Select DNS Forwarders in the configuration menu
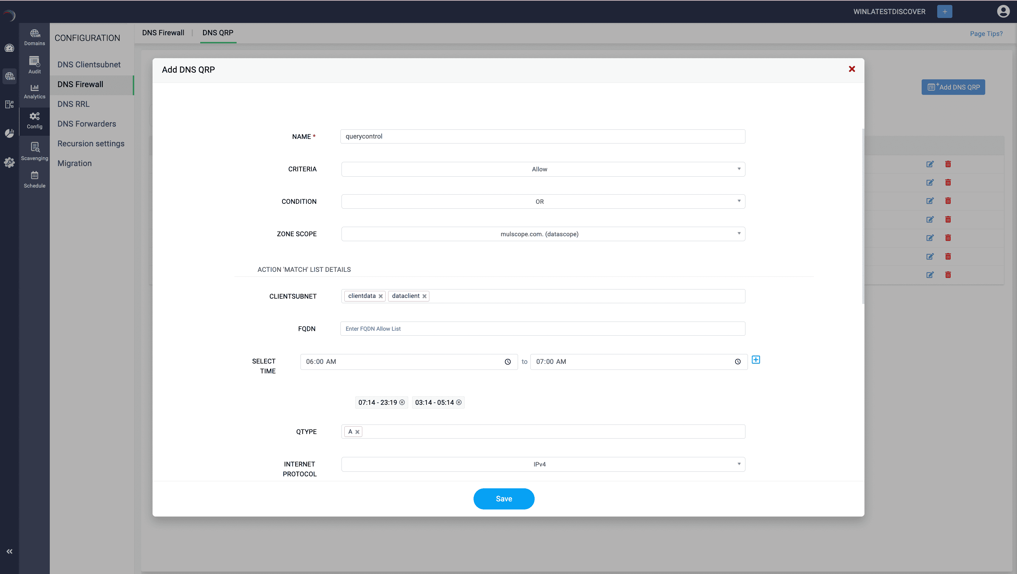This screenshot has width=1017, height=574. pos(87,124)
